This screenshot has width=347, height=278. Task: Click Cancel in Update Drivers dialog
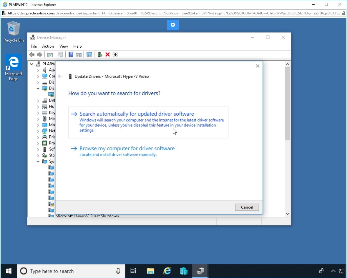click(247, 207)
